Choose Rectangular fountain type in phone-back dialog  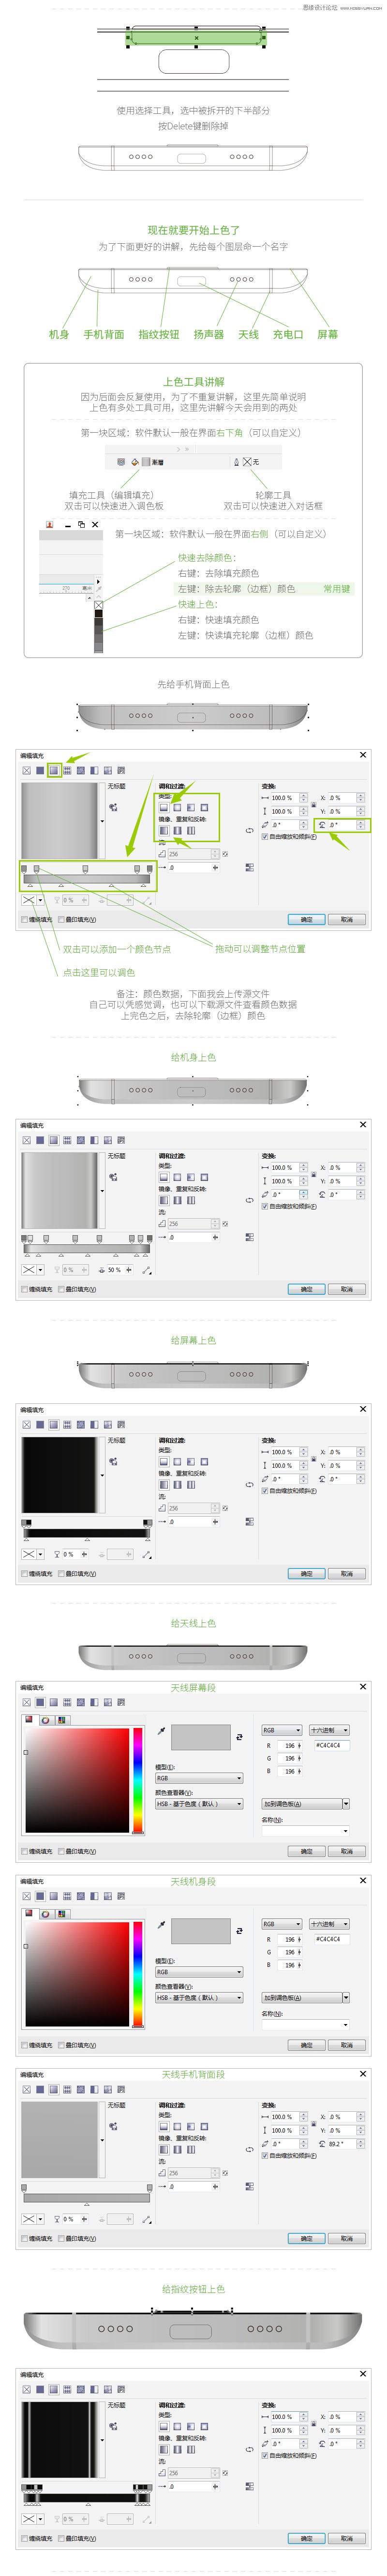pos(205,808)
